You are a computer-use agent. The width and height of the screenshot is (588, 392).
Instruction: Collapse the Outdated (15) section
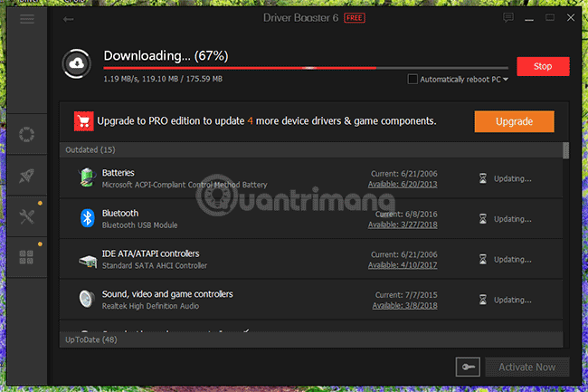coord(311,149)
